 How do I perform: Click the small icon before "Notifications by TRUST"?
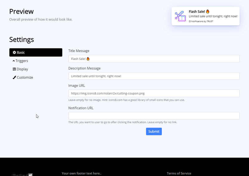(x=190, y=22)
